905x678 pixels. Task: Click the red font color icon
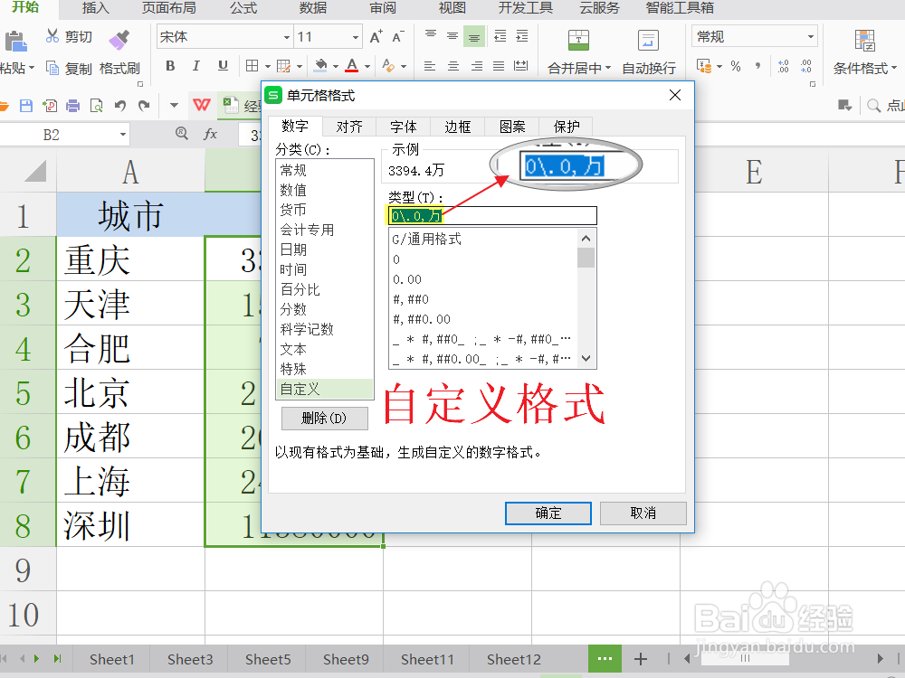[351, 66]
